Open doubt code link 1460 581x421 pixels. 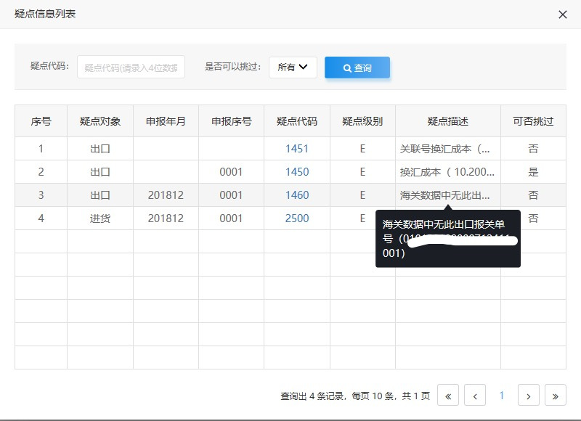pyautogui.click(x=297, y=195)
